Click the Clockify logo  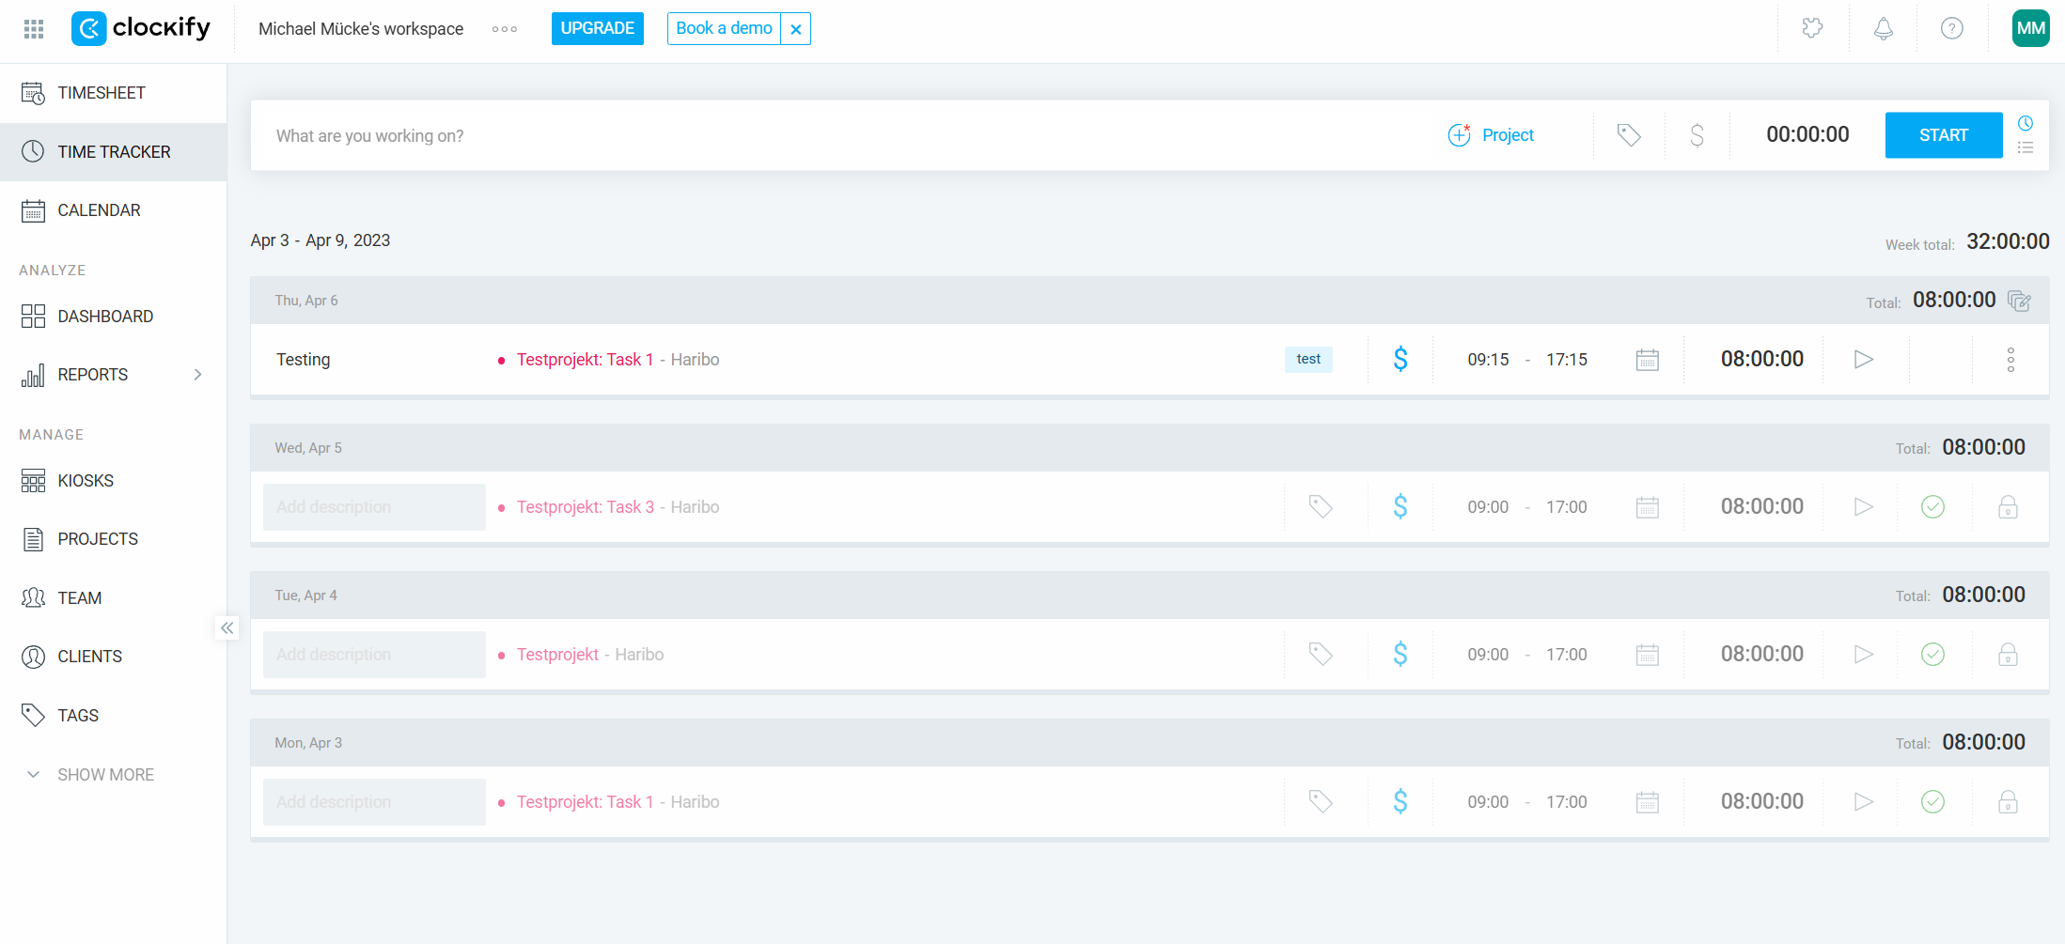pyautogui.click(x=141, y=28)
